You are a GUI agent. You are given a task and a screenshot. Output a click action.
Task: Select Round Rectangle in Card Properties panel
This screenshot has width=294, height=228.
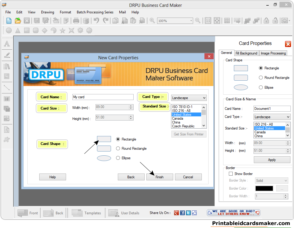click(x=261, y=78)
